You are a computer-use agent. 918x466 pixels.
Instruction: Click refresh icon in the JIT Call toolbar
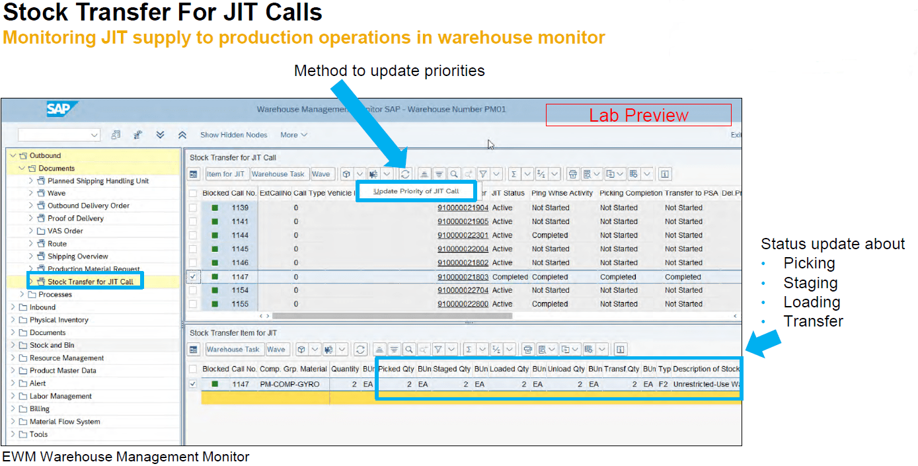[405, 174]
